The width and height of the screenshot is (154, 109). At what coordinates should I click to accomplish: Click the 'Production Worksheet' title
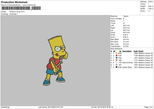tap(14, 2)
